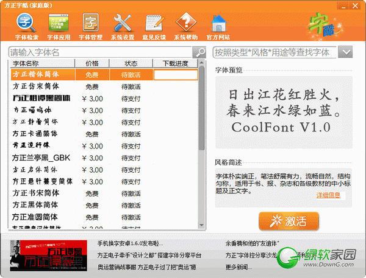Select the 方正兰亭黑_GBK font row
The width and height of the screenshot is (366, 278).
[104, 158]
